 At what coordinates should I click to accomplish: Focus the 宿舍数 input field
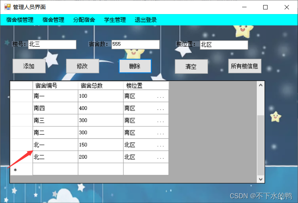click(136, 44)
